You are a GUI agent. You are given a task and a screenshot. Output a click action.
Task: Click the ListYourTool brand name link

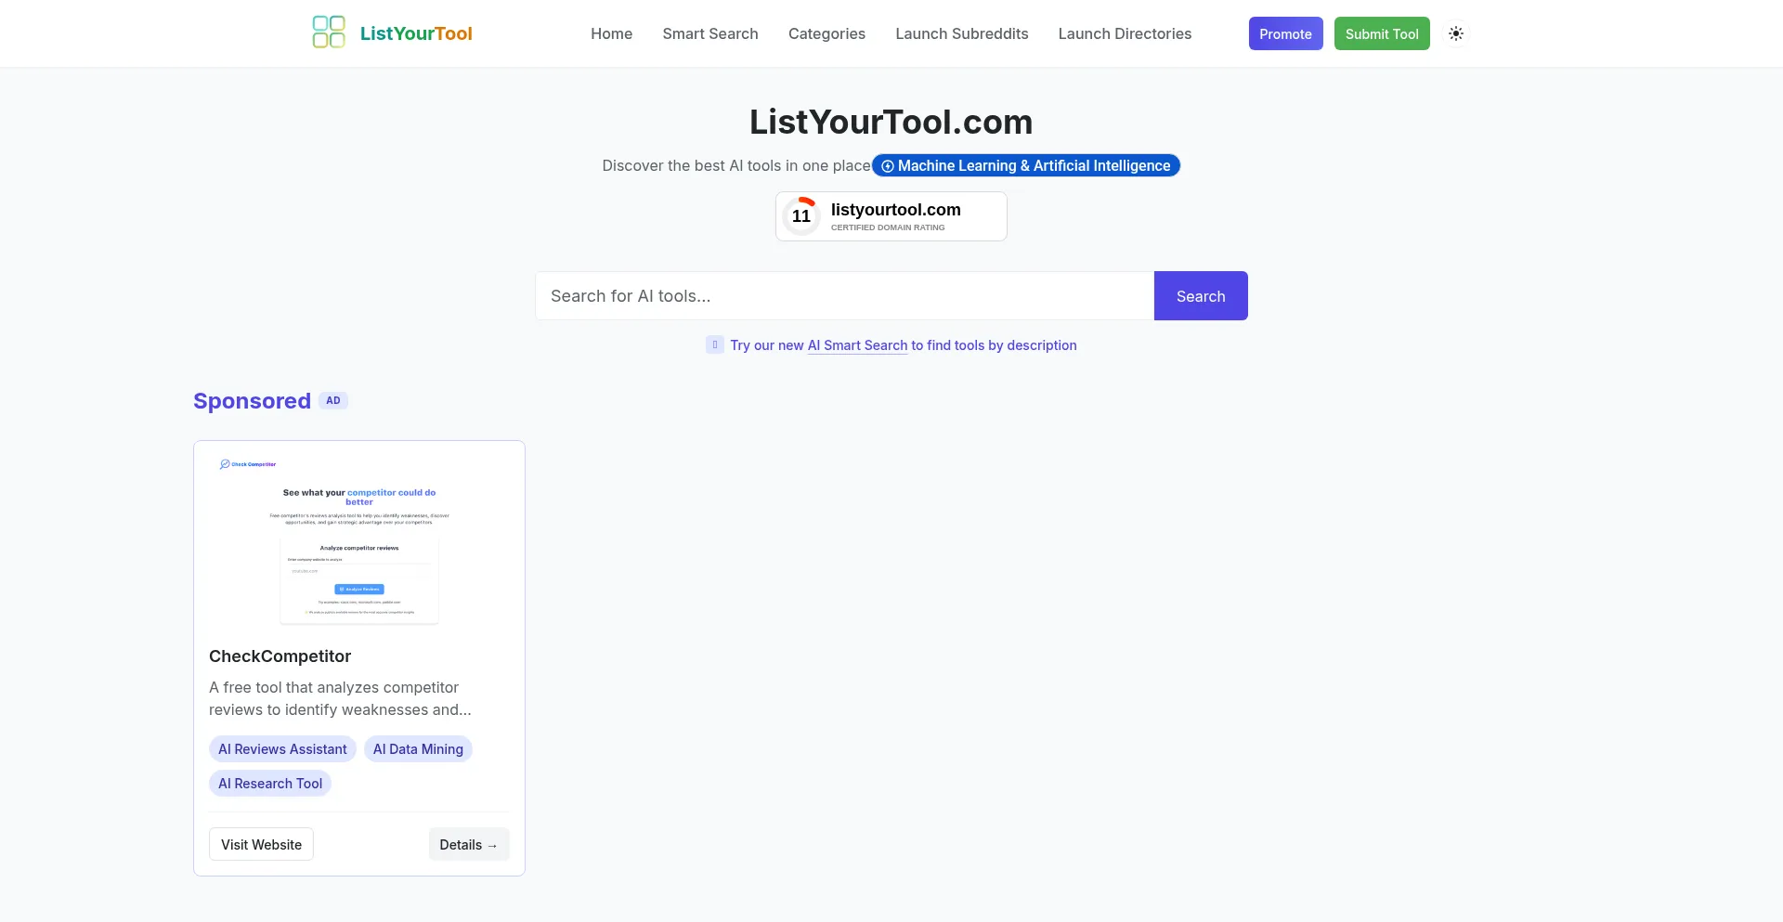(416, 33)
